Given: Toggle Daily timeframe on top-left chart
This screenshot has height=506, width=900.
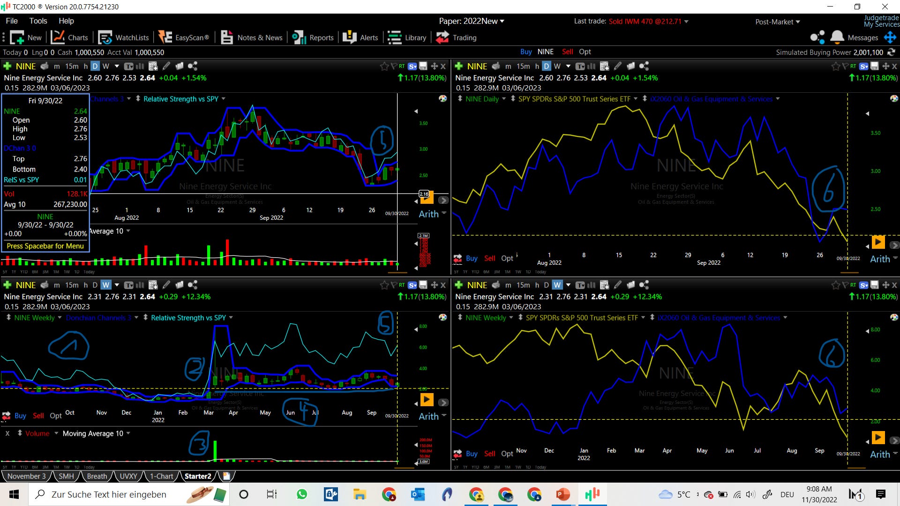Looking at the screenshot, I should (95, 66).
